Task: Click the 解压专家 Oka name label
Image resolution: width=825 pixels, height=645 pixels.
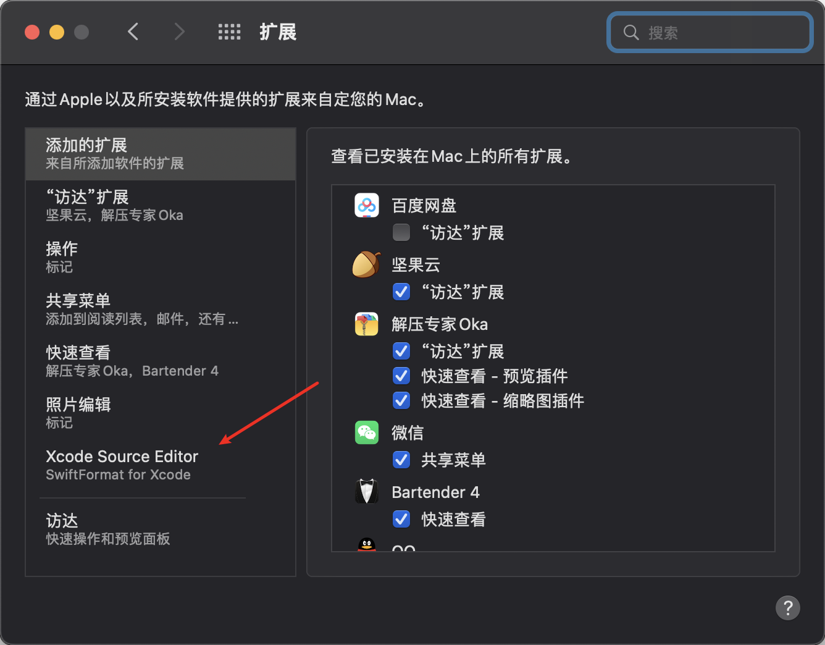Action: pyautogui.click(x=440, y=324)
